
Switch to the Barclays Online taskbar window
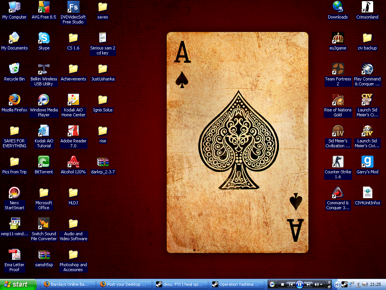67,284
